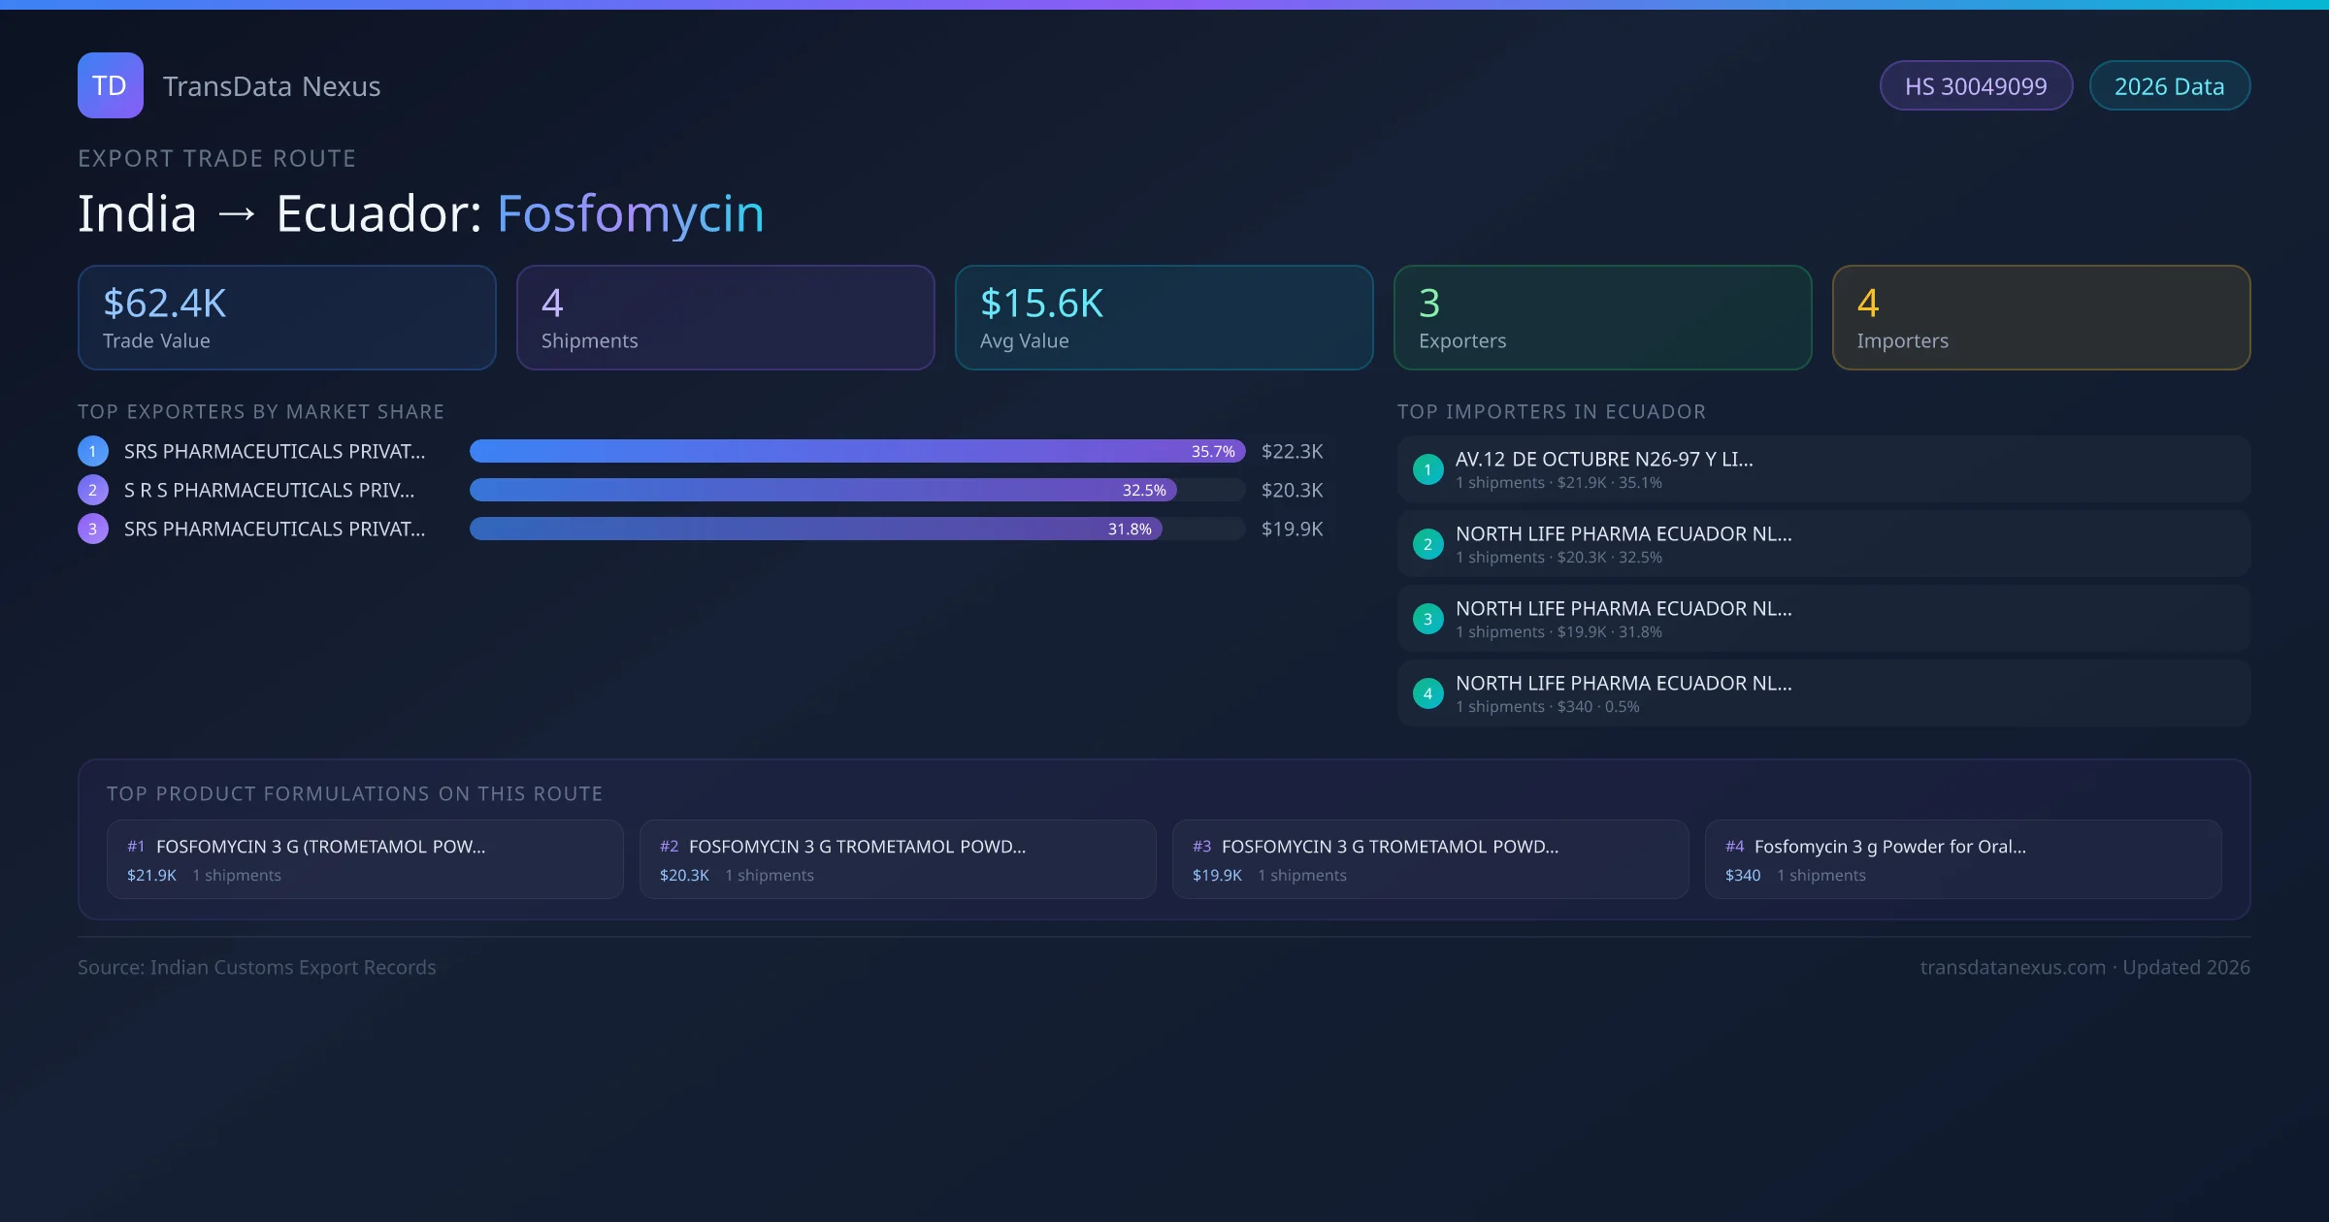2329x1222 pixels.
Task: Toggle the HS 30049099 filter pill
Action: click(1976, 85)
